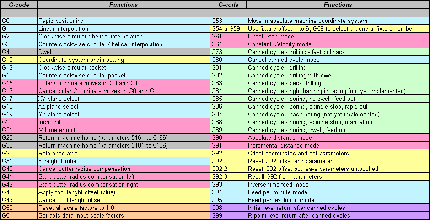
Task: Click the G0 Rapid positioning cell
Action: (124, 21)
